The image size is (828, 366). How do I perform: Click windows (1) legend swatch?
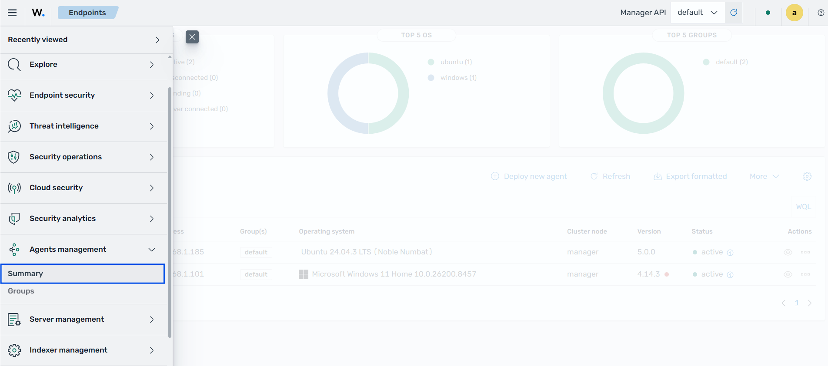tap(431, 78)
